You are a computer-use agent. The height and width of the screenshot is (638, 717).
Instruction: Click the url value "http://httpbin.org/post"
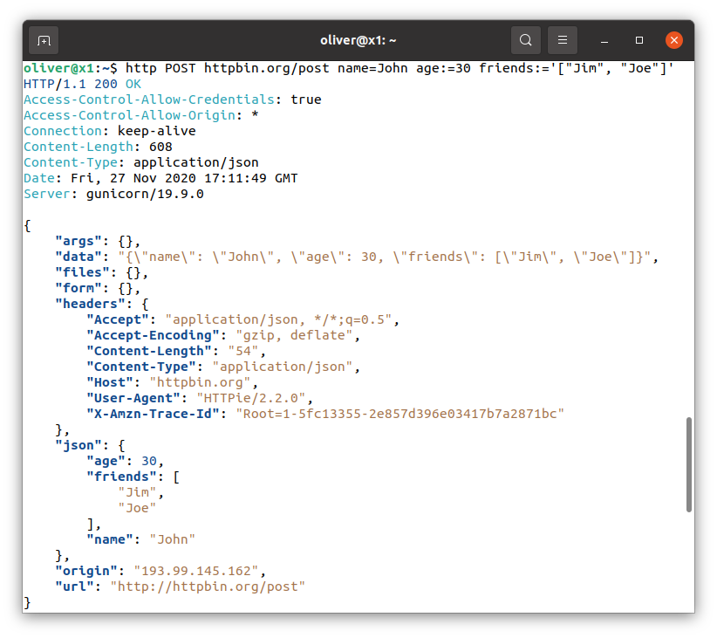(x=208, y=587)
